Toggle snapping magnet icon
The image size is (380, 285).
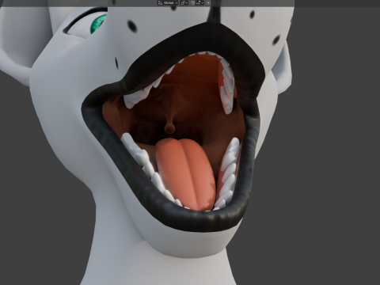(x=193, y=3)
